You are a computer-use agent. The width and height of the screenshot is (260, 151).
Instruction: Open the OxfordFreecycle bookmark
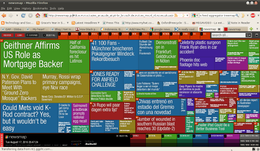point(173,23)
